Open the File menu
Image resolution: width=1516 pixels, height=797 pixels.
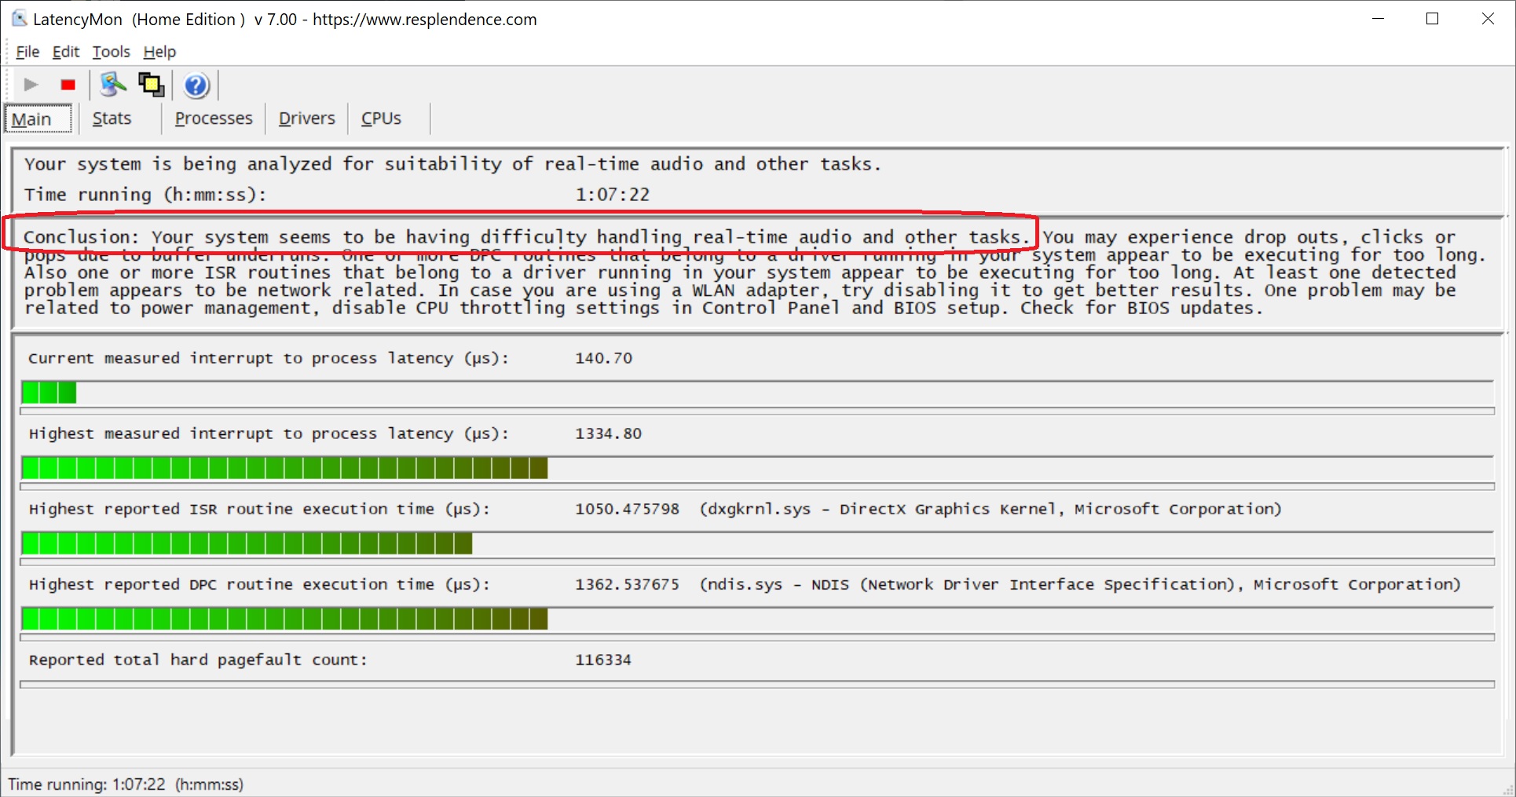tap(27, 52)
